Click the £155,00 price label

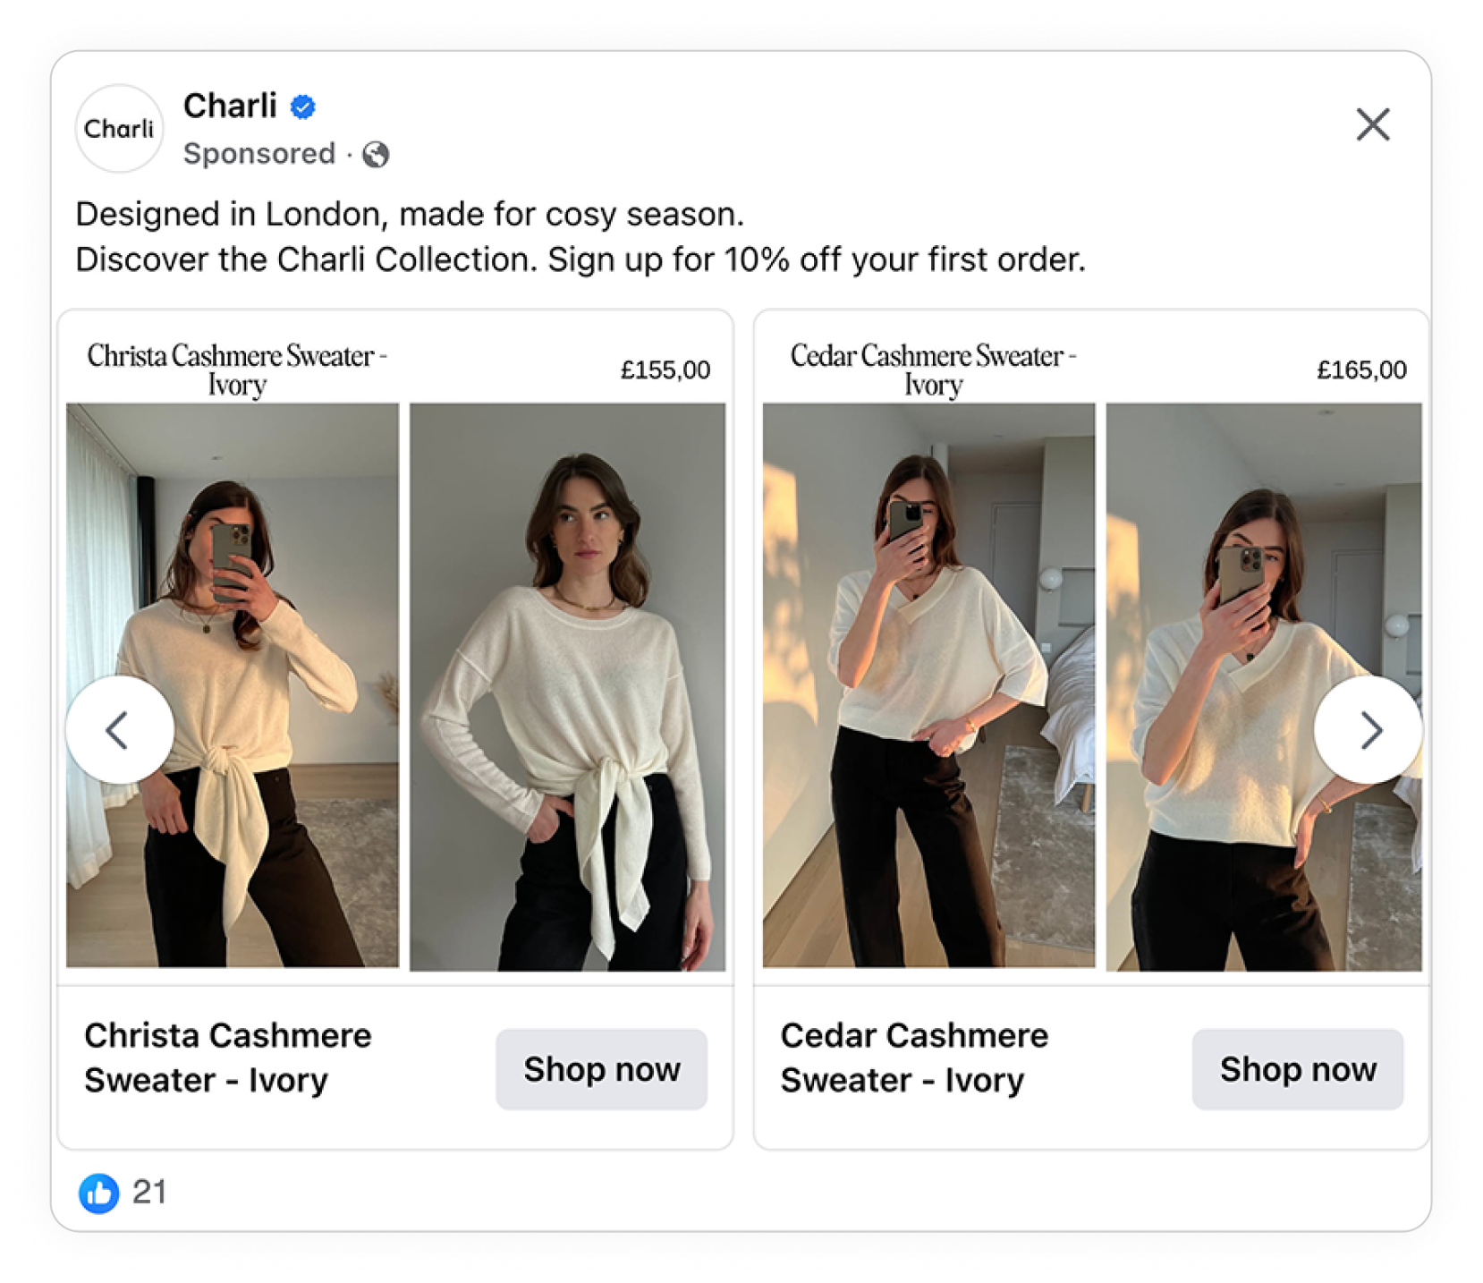coord(665,370)
